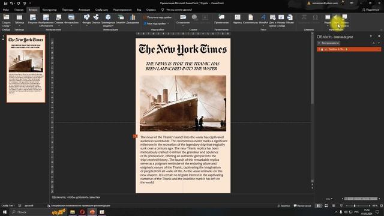Click the Save icon in the quick access toolbar
Viewport: 384px width, 216px height.
[5, 3]
